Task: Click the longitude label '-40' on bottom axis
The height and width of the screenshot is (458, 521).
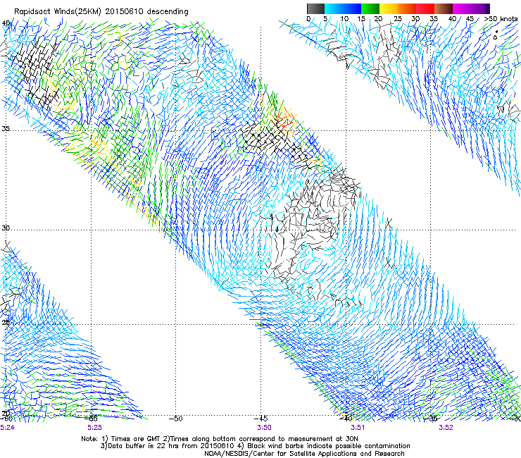Action: click(x=346, y=418)
